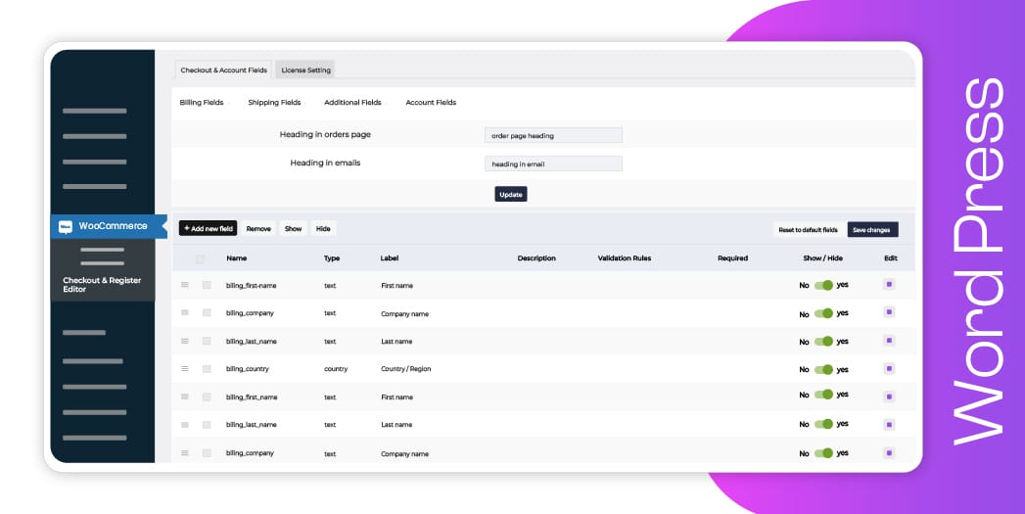Image resolution: width=1025 pixels, height=514 pixels.
Task: Grab the drag handle of billing_first-name row
Action: click(185, 285)
